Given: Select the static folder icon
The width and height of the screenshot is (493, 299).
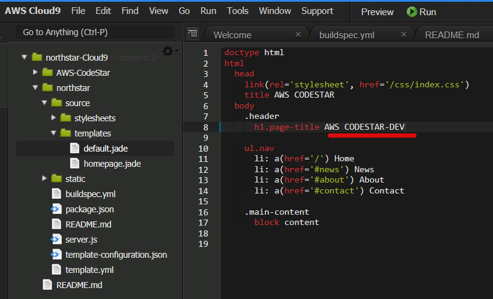Looking at the screenshot, I should pyautogui.click(x=56, y=178).
